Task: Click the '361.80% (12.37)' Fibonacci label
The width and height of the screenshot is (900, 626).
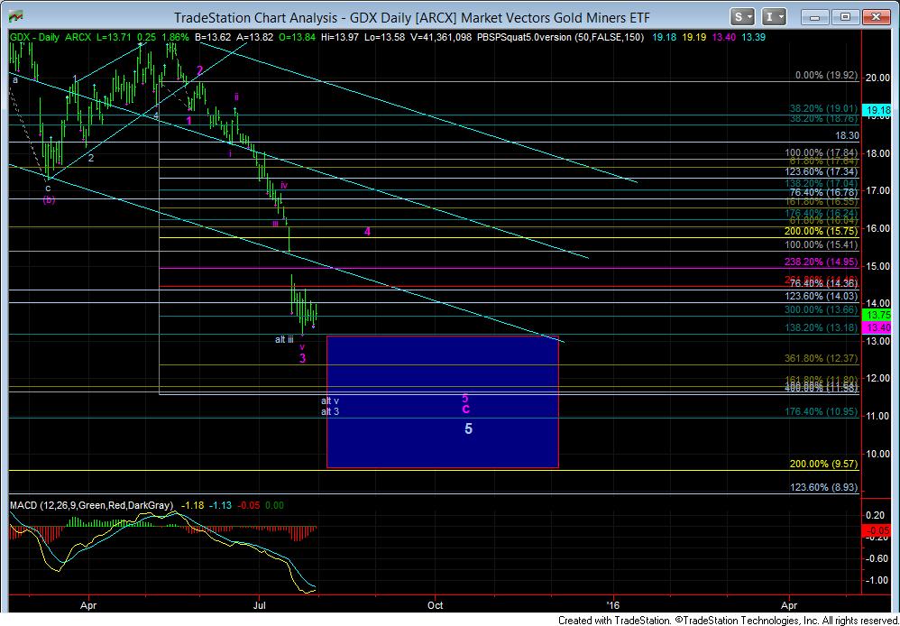Action: pyautogui.click(x=822, y=358)
